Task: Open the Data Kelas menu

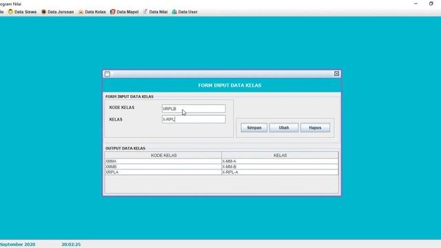Action: click(x=92, y=12)
